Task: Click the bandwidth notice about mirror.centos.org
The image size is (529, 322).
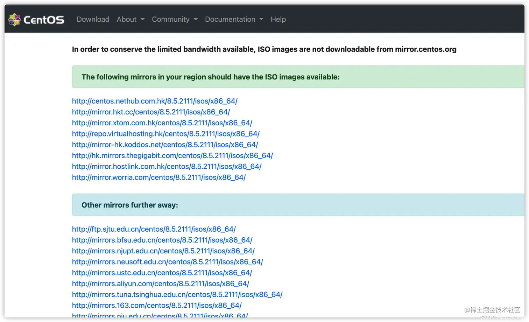Action: [x=264, y=49]
